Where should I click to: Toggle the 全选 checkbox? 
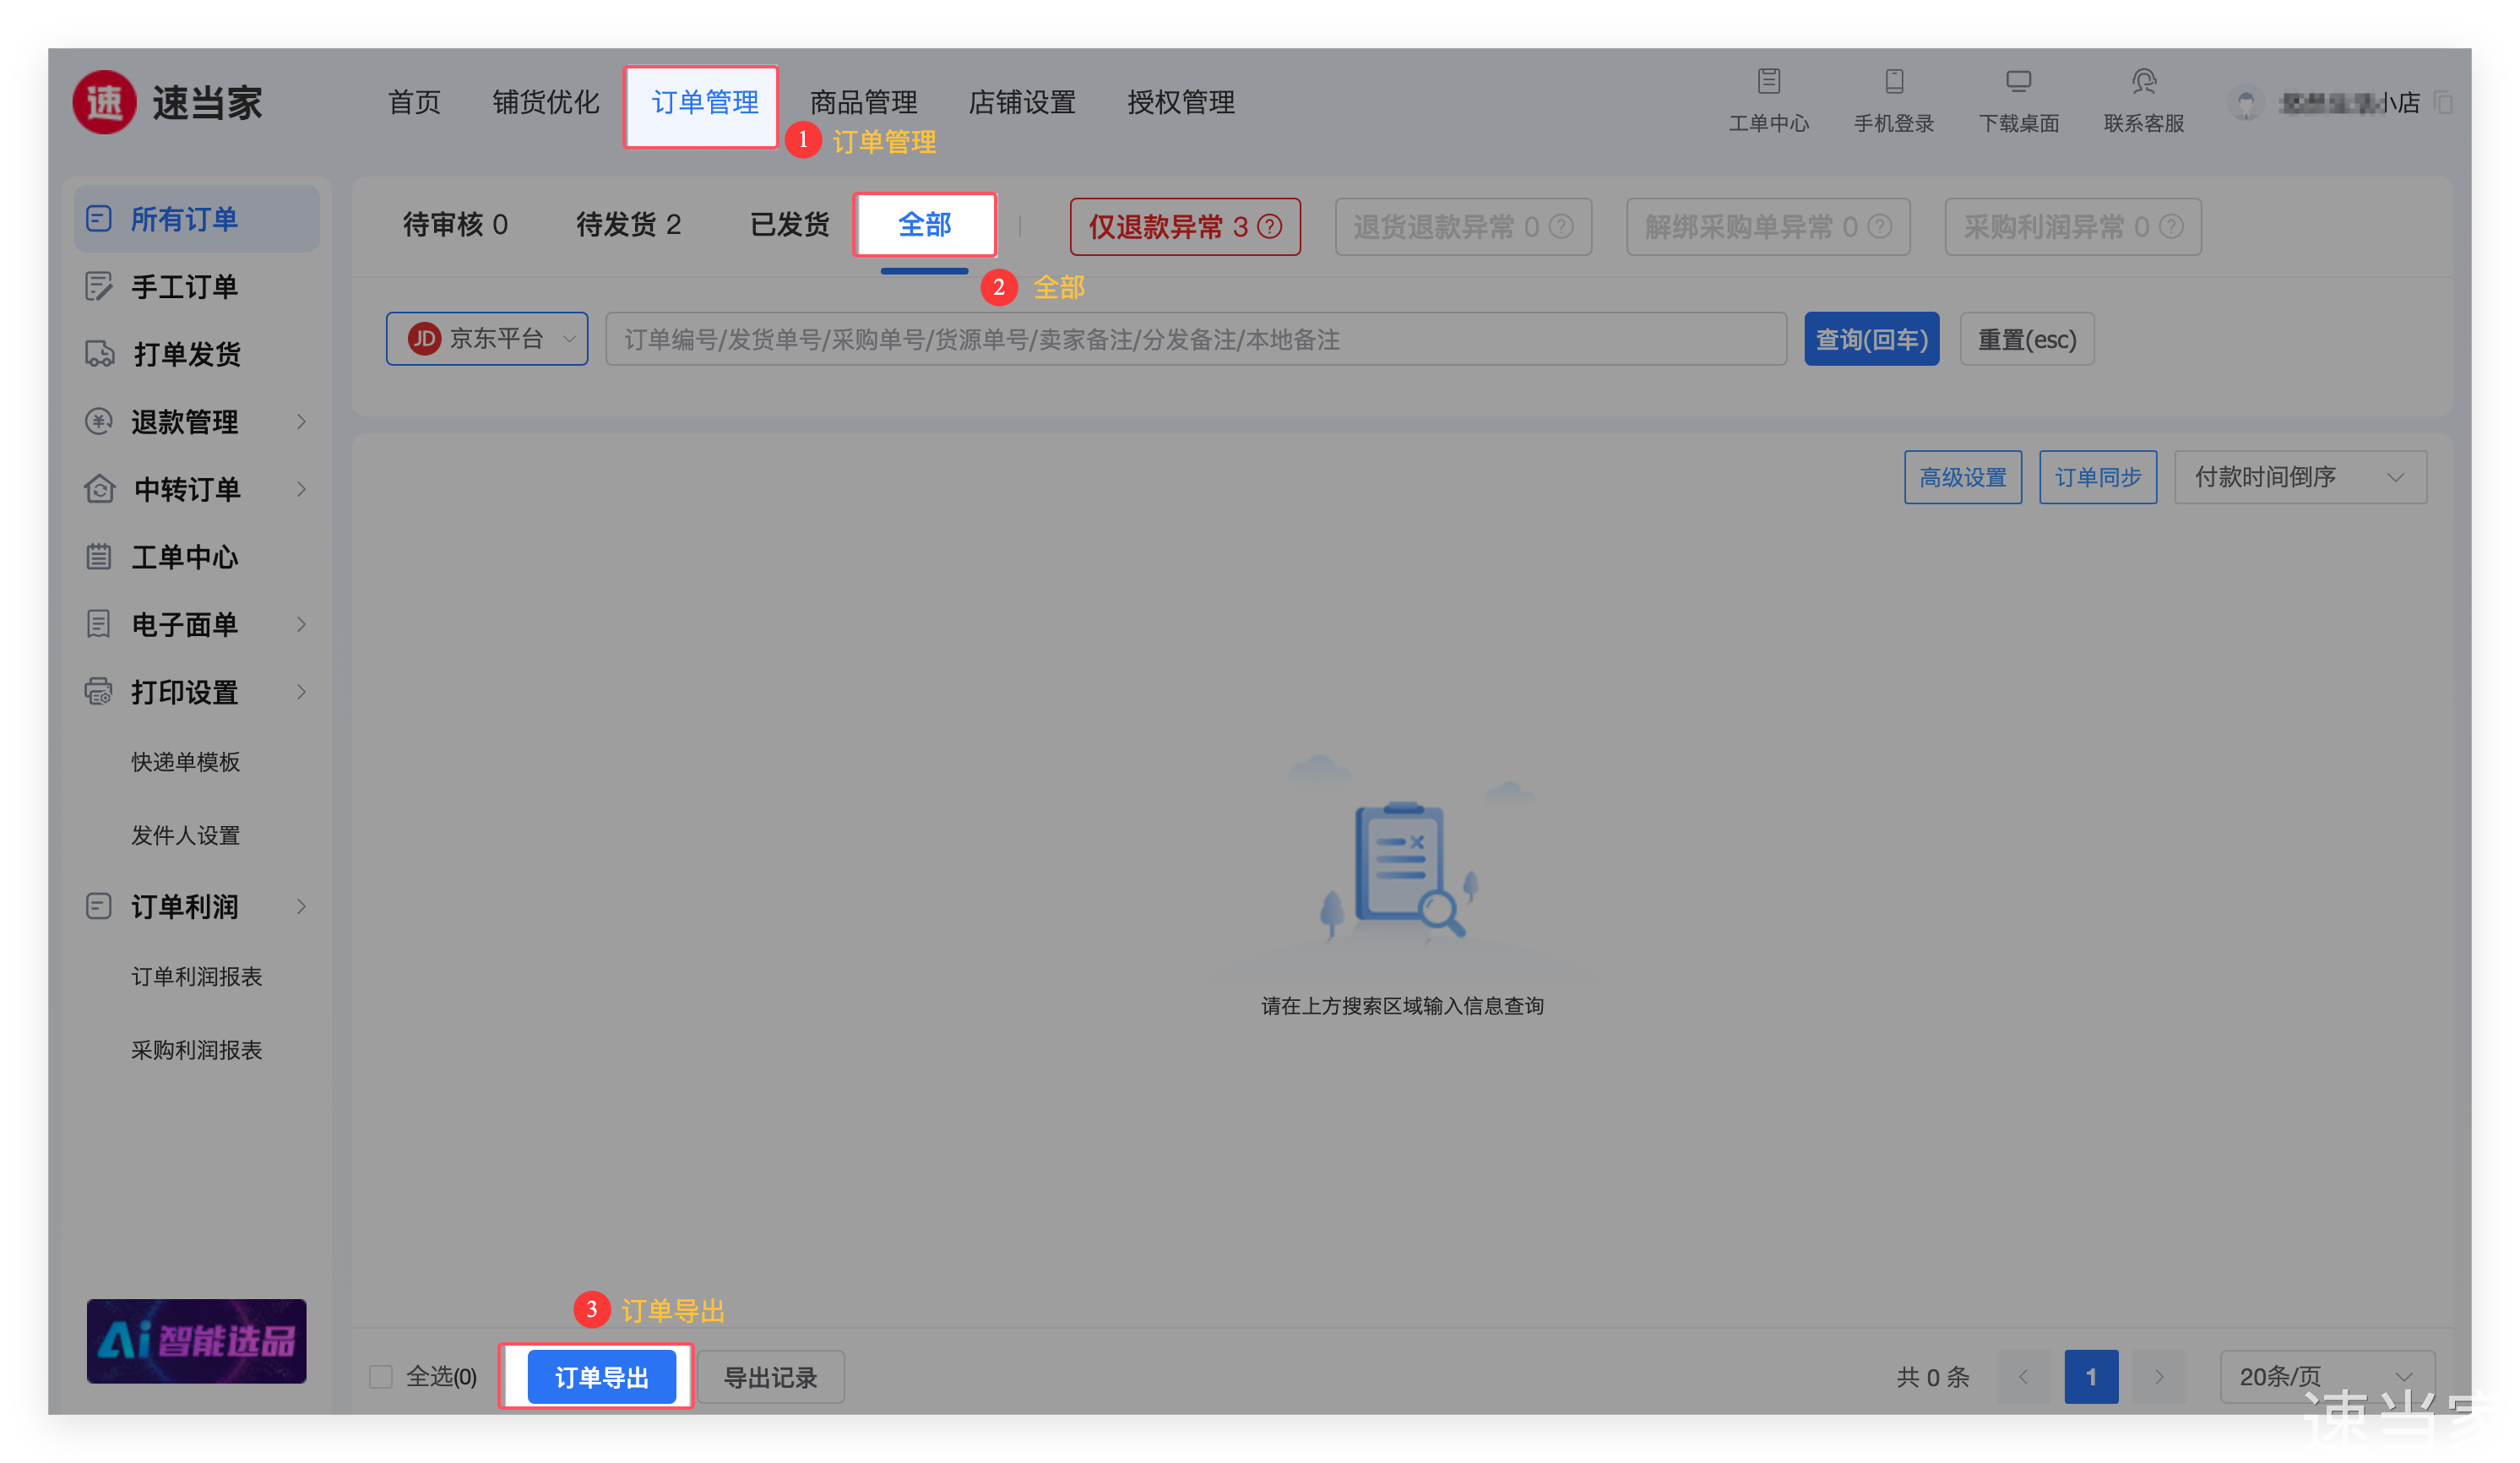[381, 1377]
